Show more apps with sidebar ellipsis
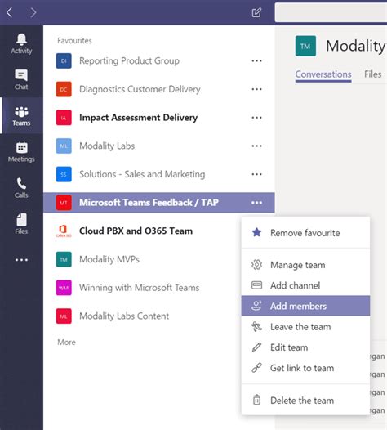The height and width of the screenshot is (430, 387). (21, 260)
